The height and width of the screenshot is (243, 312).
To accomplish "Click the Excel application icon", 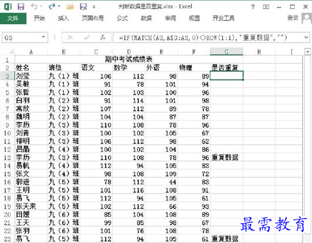I will pyautogui.click(x=8, y=7).
